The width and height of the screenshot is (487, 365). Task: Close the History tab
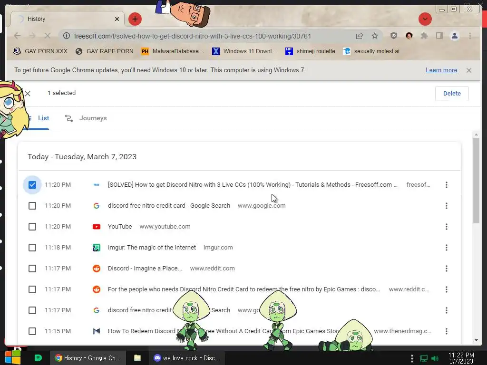pyautogui.click(x=117, y=19)
